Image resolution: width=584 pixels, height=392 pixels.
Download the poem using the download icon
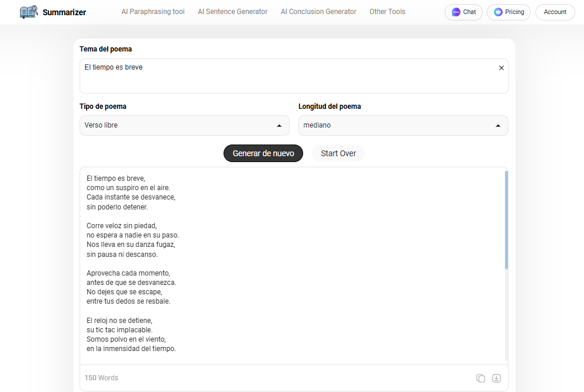(x=496, y=378)
